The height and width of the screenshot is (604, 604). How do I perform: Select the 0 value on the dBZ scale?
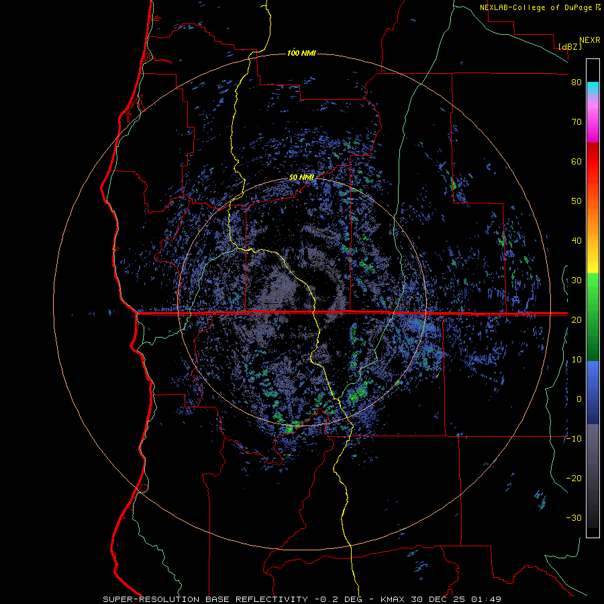(x=579, y=399)
